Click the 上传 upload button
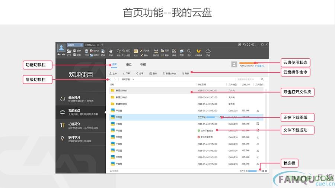Screen dimensions: 335x188 (x=113, y=73)
